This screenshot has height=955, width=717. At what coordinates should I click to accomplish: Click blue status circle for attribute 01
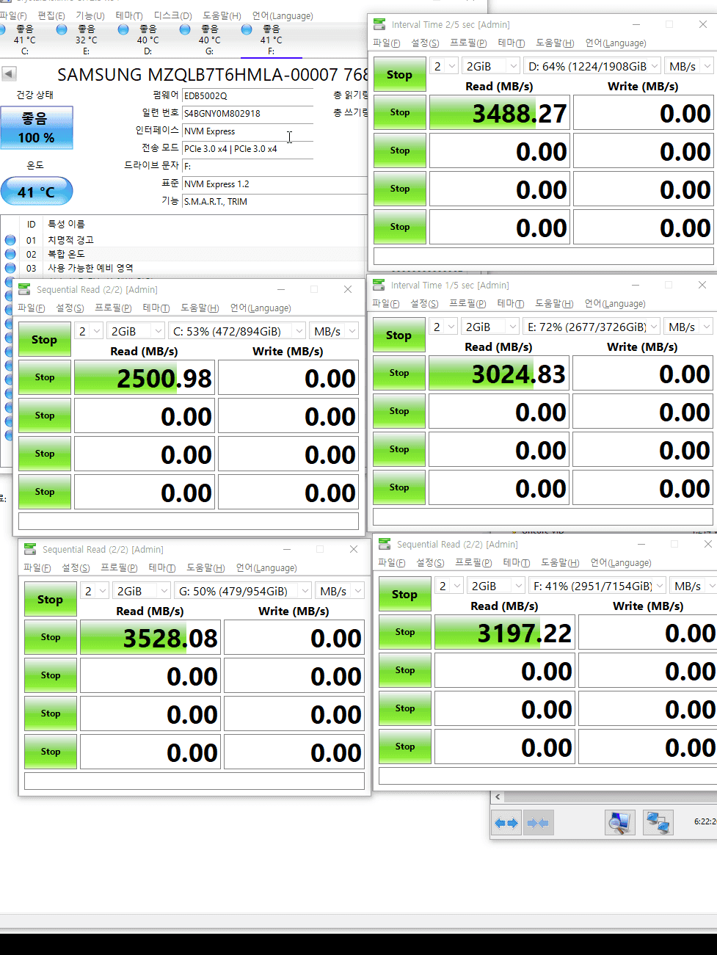point(10,240)
